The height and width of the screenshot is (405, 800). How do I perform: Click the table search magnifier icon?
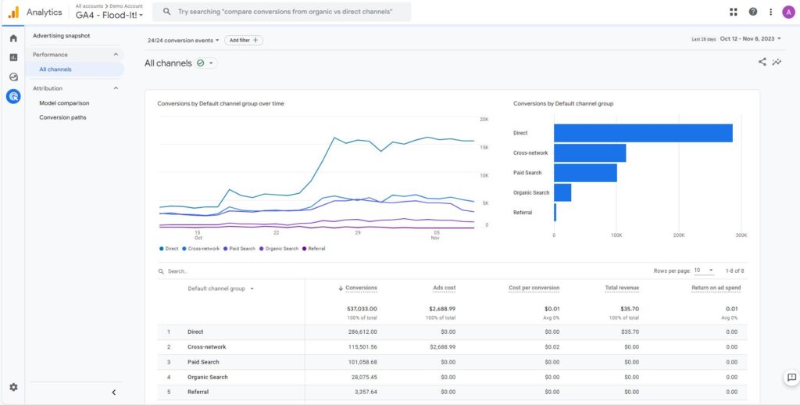(161, 271)
